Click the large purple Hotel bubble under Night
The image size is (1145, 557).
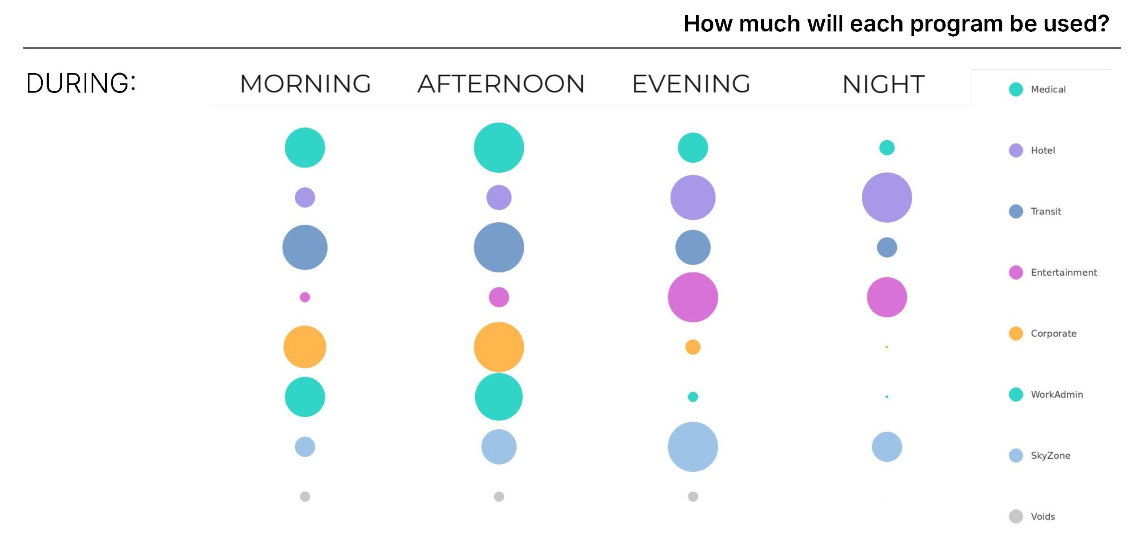point(886,197)
